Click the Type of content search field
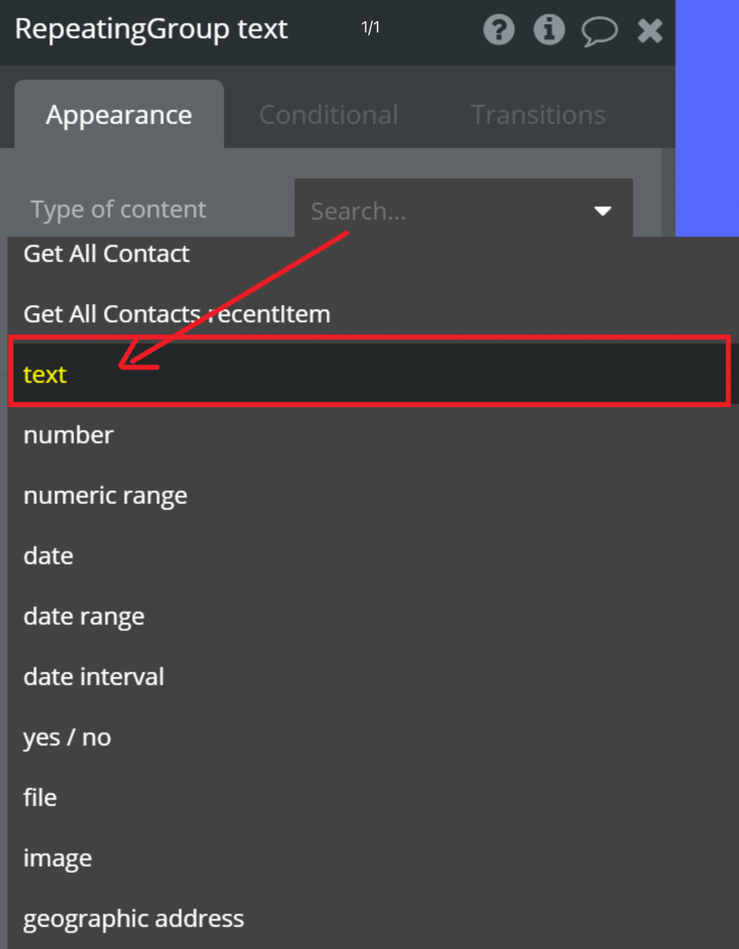The height and width of the screenshot is (949, 739). coord(440,211)
